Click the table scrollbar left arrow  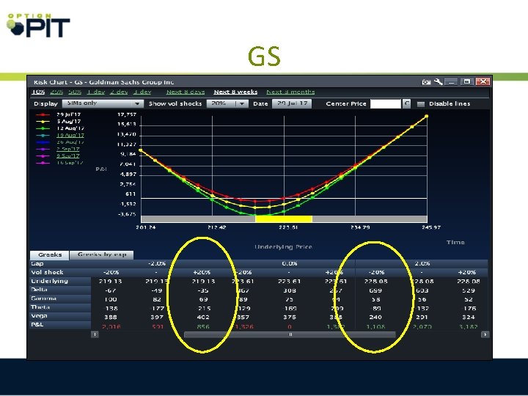coord(95,334)
